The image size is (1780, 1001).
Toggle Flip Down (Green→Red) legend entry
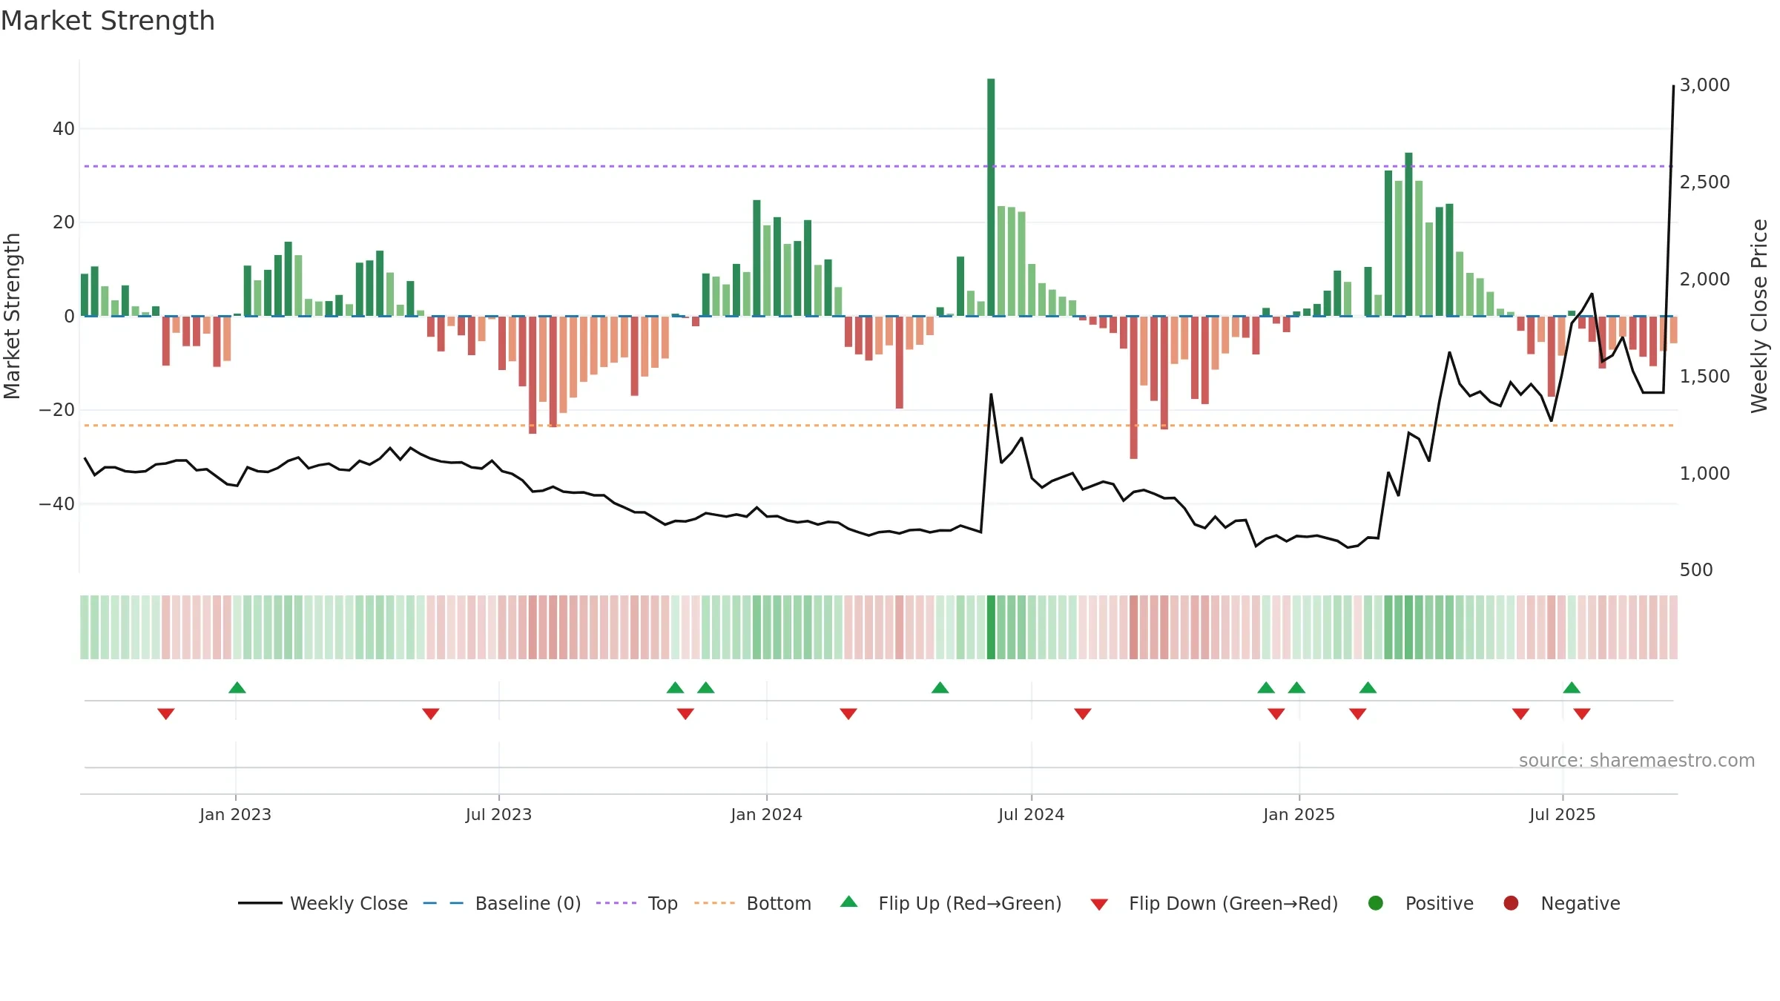tap(1215, 903)
